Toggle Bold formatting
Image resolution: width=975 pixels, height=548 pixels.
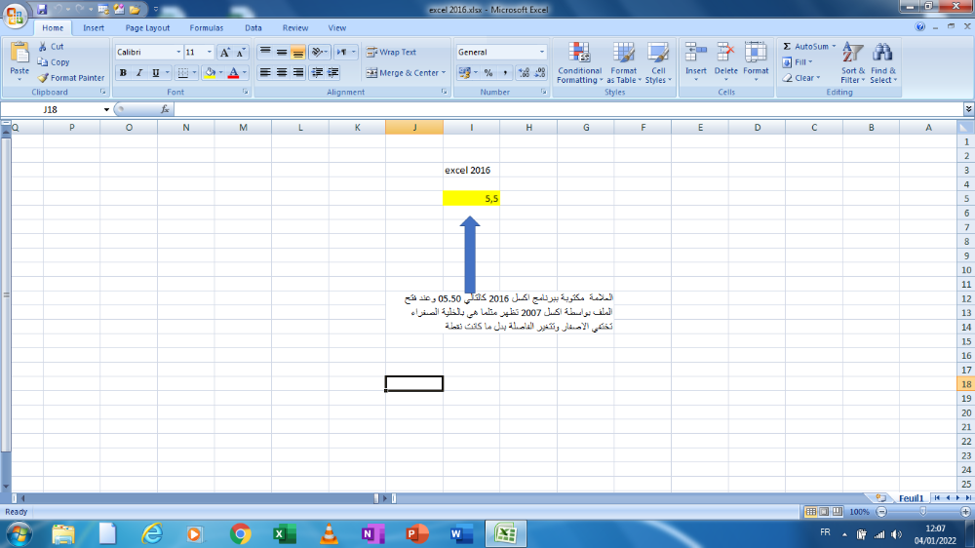[123, 73]
